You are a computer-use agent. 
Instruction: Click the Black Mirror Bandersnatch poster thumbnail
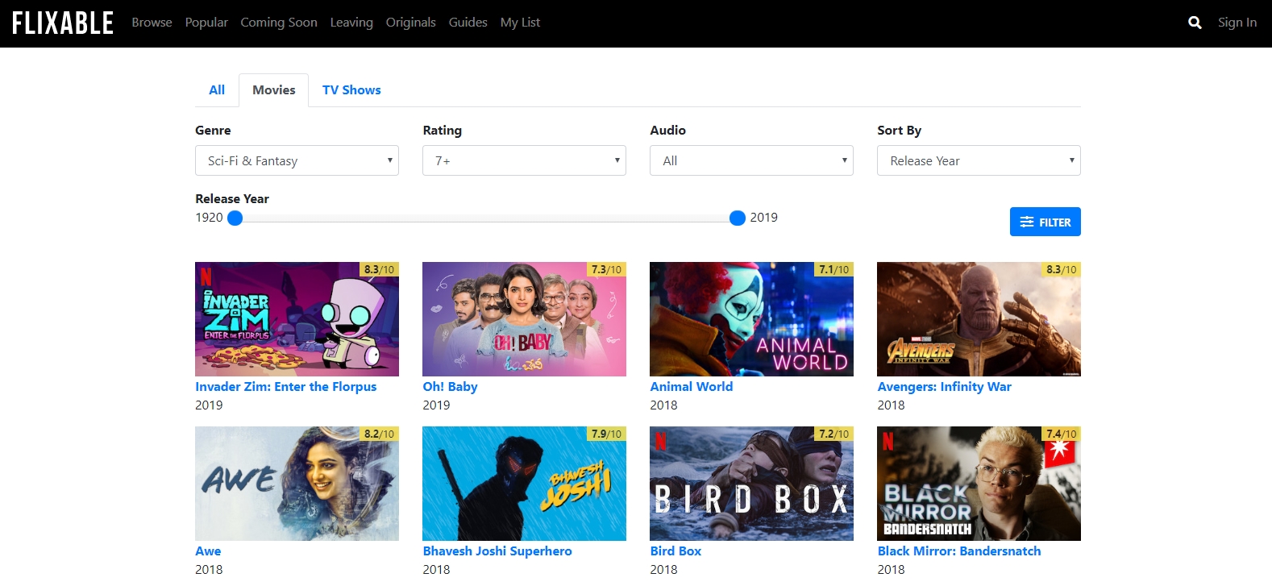(x=979, y=484)
